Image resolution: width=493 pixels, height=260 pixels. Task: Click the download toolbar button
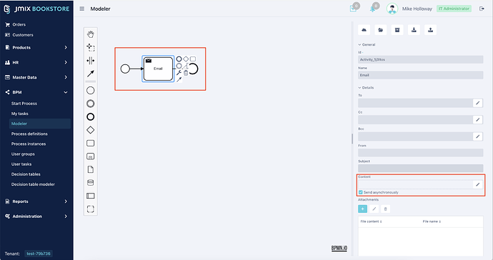point(414,30)
